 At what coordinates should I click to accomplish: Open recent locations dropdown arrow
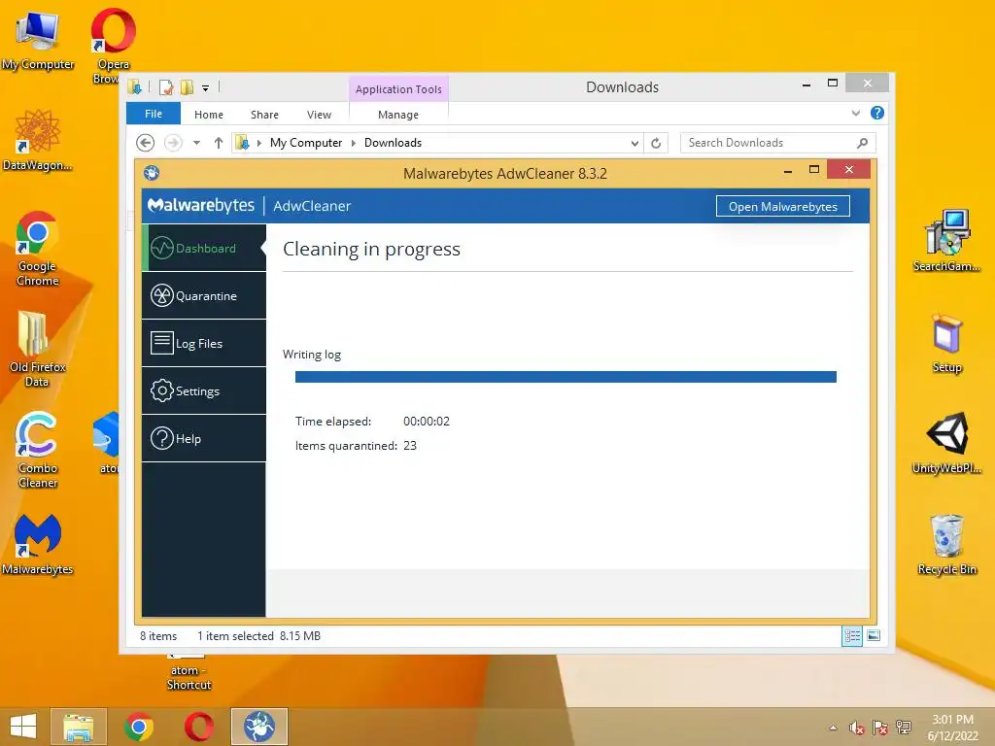[x=196, y=143]
